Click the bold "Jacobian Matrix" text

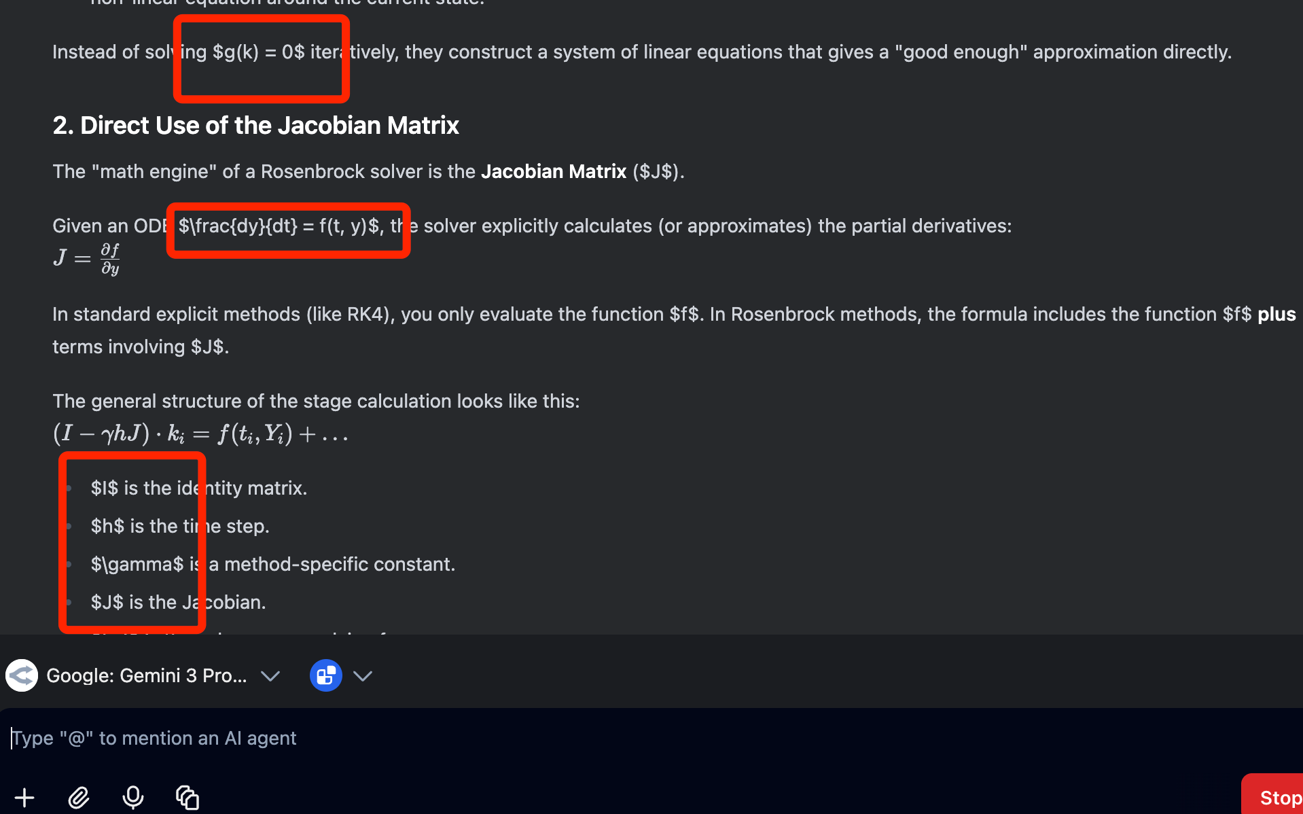pyautogui.click(x=554, y=171)
